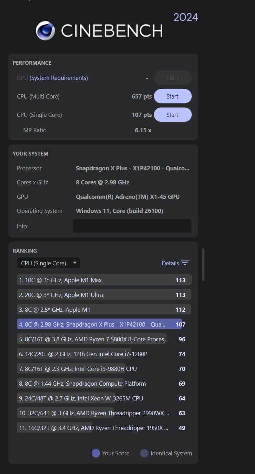Click the Info text input field

coord(132,226)
